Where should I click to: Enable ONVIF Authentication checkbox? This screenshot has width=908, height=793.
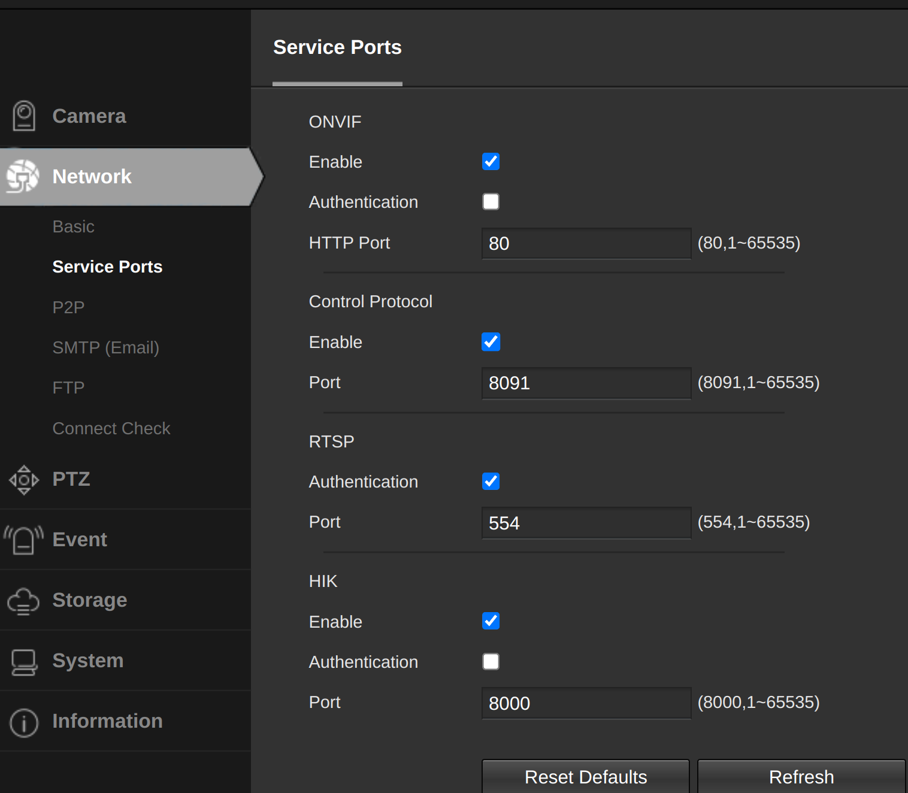pyautogui.click(x=491, y=202)
